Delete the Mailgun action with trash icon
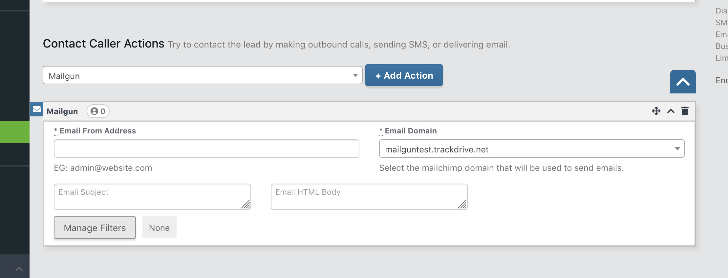This screenshot has width=728, height=278. 685,111
